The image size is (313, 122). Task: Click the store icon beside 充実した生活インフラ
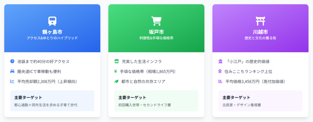click(x=116, y=61)
